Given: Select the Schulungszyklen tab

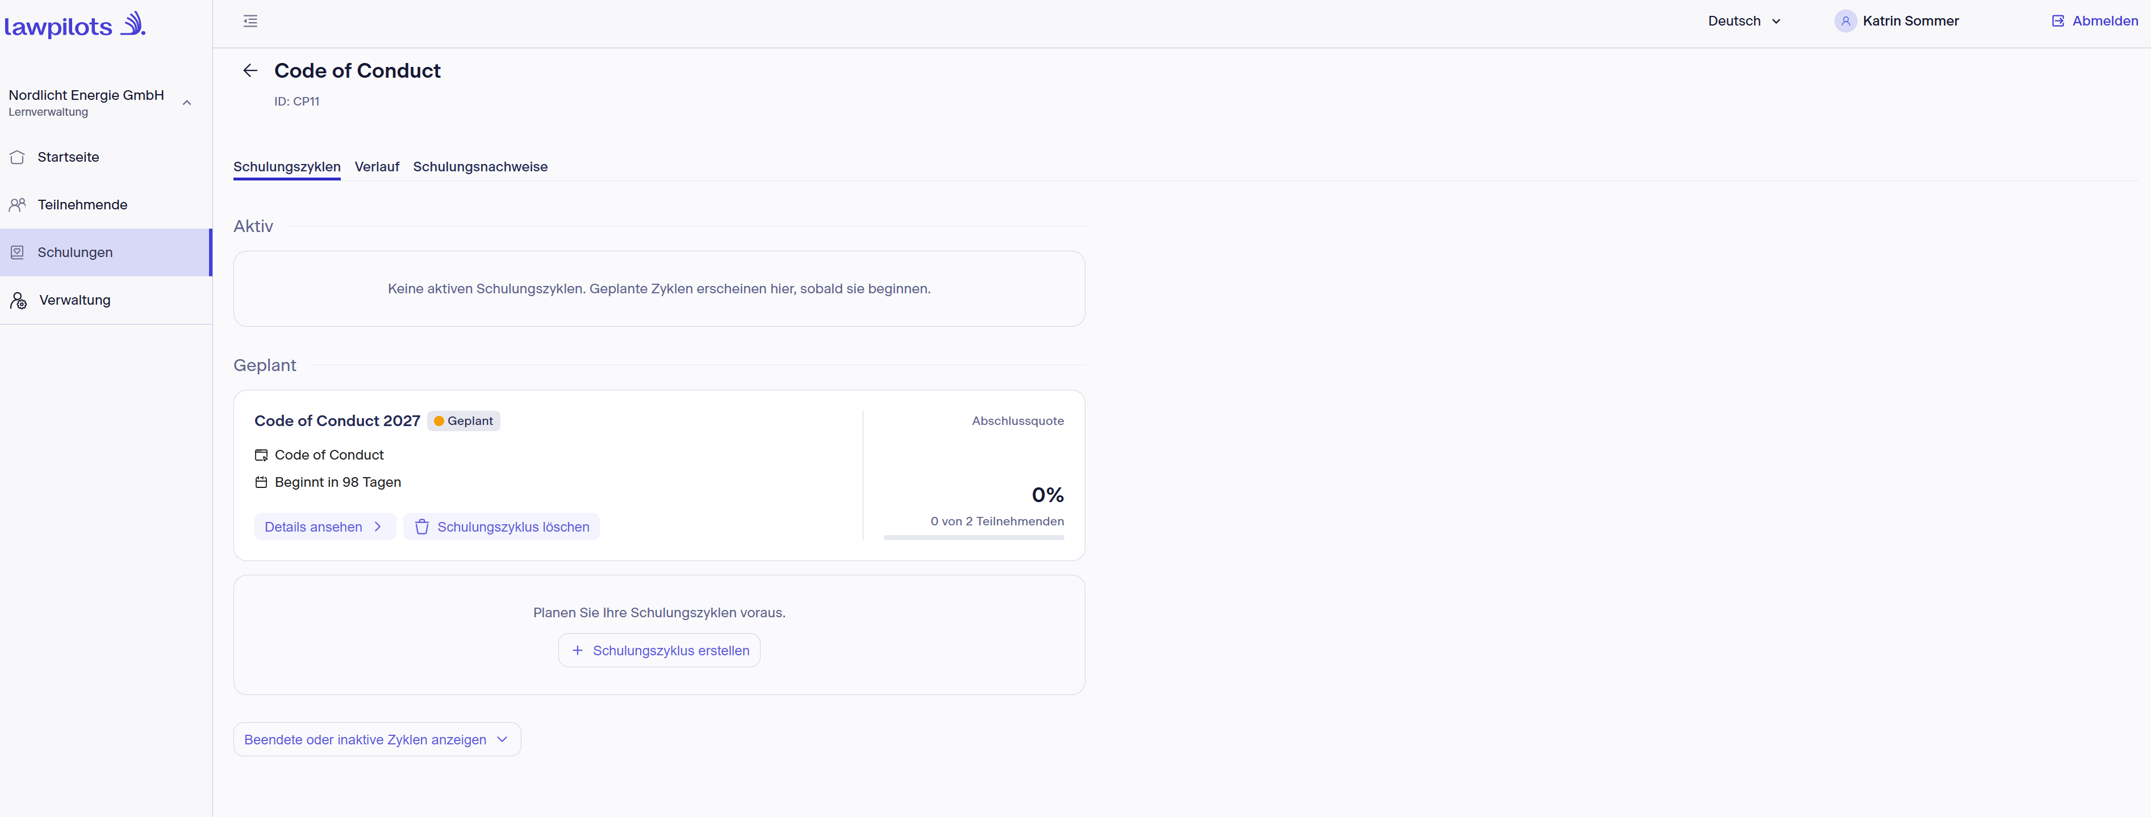Looking at the screenshot, I should click(286, 167).
